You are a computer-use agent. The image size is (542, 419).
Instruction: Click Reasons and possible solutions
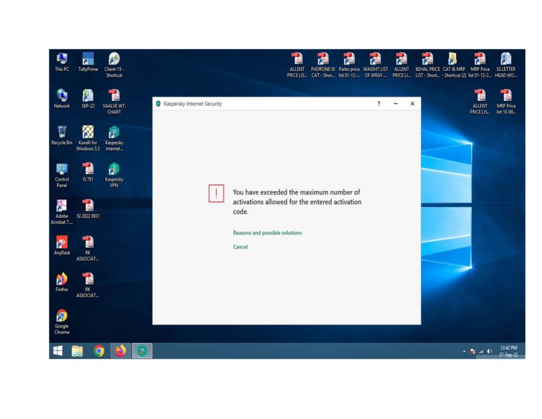click(267, 232)
